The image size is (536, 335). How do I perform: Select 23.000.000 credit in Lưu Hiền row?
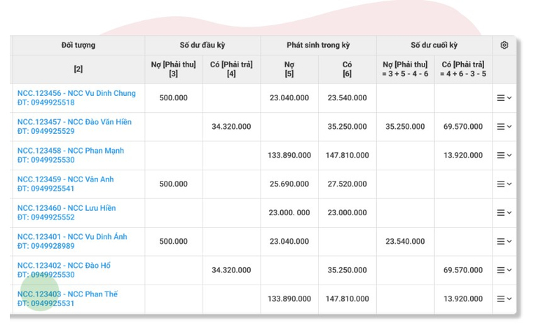(348, 212)
